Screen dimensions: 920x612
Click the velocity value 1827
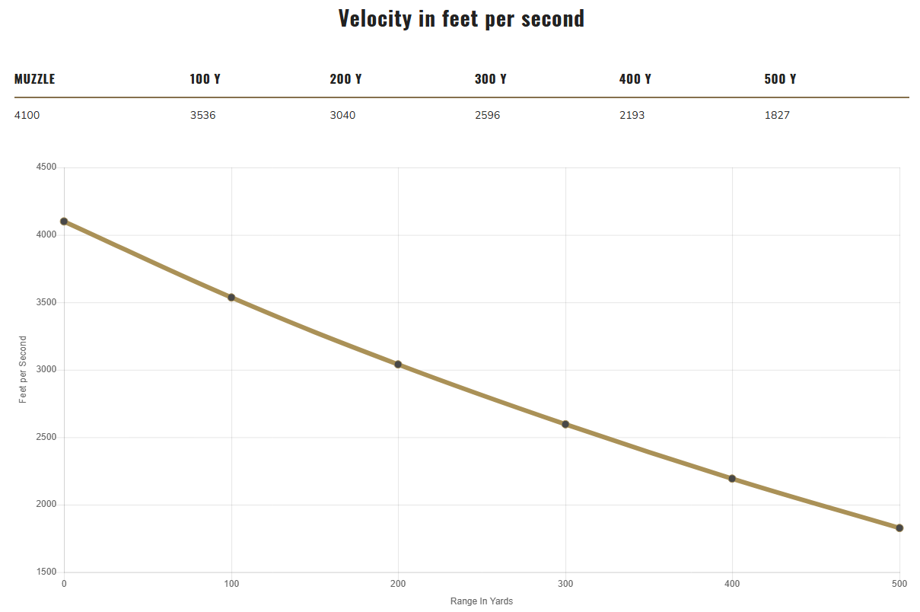777,116
